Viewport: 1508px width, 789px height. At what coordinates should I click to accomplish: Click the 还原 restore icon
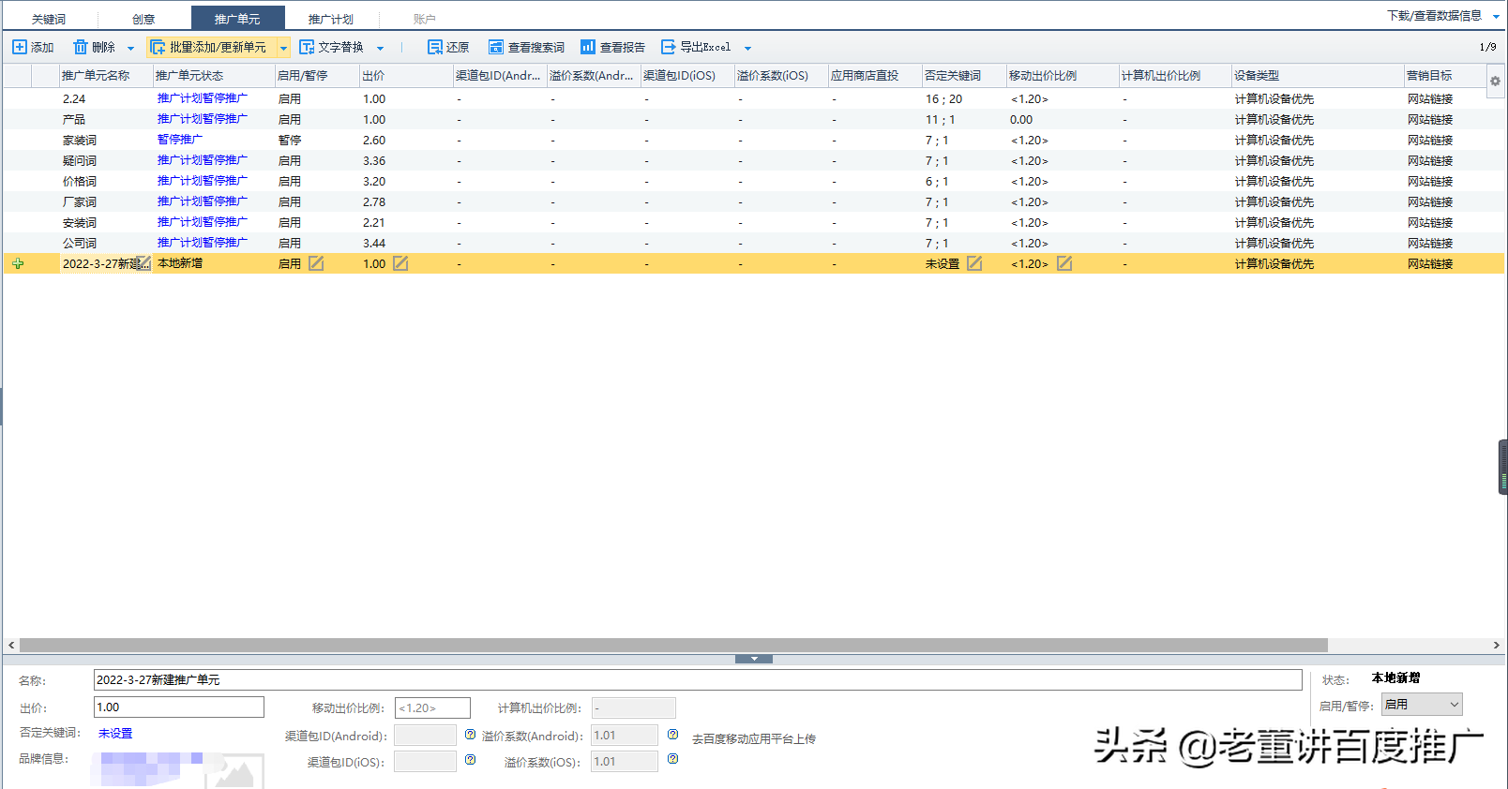click(x=435, y=47)
